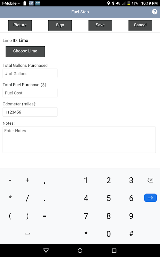Tap keypad digit 2
Image resolution: width=160 pixels, height=257 pixels.
tap(108, 180)
